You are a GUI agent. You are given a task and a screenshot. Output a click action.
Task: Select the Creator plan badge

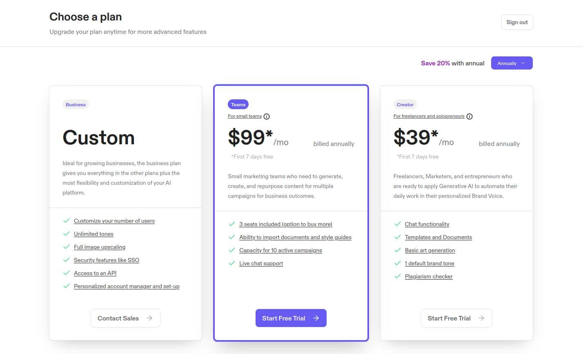click(405, 105)
